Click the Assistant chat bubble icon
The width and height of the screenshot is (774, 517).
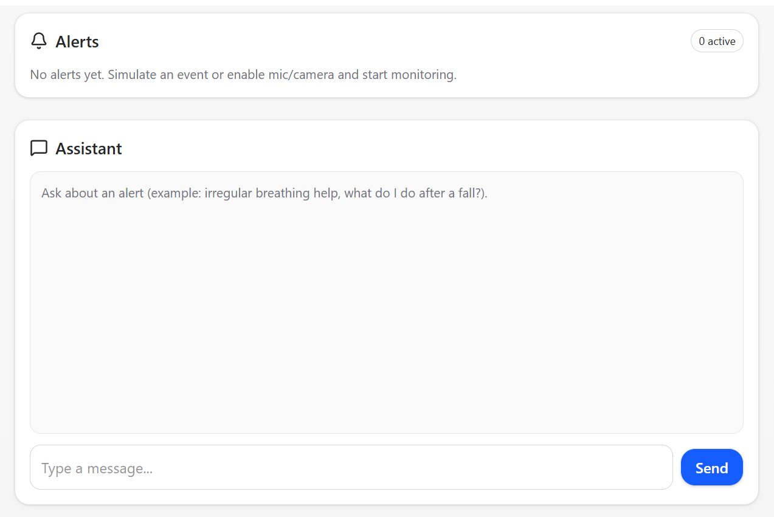click(x=39, y=148)
